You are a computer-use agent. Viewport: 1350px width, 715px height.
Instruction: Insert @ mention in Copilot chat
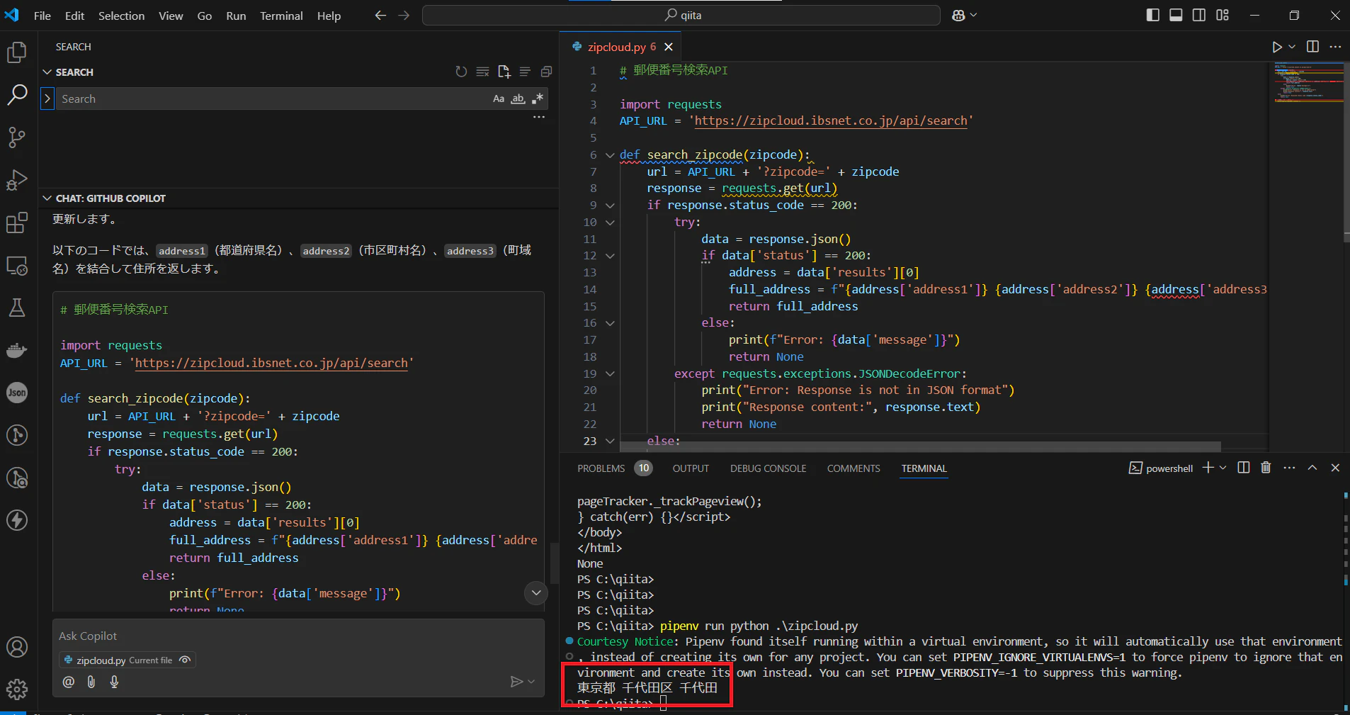click(x=68, y=682)
